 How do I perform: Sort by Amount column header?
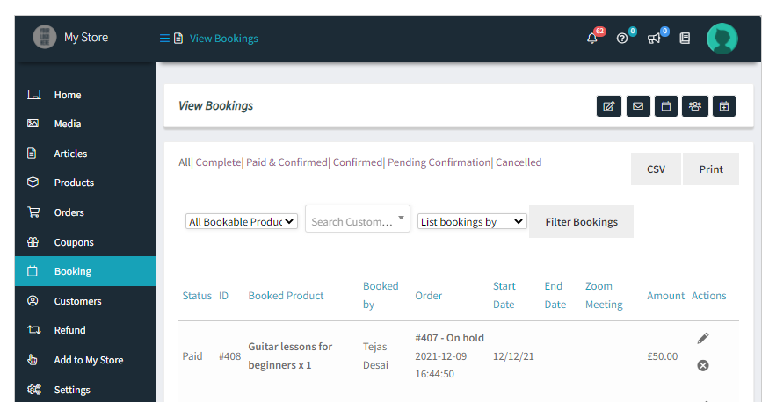(665, 296)
